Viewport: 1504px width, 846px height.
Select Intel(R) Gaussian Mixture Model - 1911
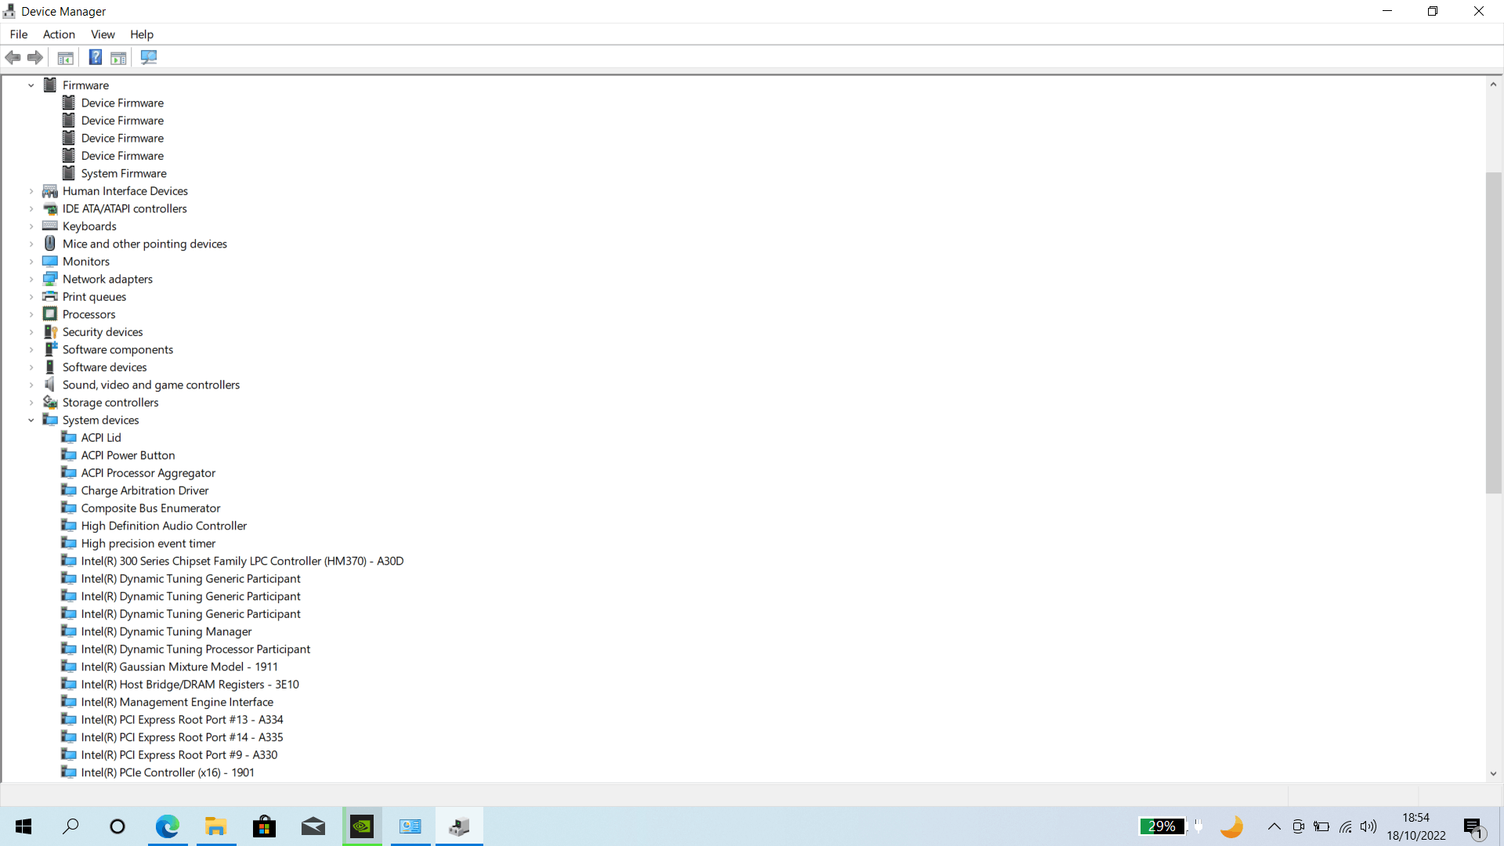click(x=179, y=667)
